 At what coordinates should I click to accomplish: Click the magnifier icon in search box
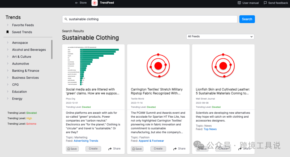pyautogui.click(x=66, y=19)
